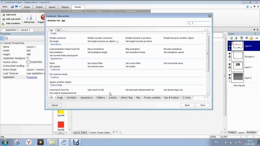Click the second add-layer icon in the Layers toolbar
This screenshot has width=260, height=146.
coord(236,38)
